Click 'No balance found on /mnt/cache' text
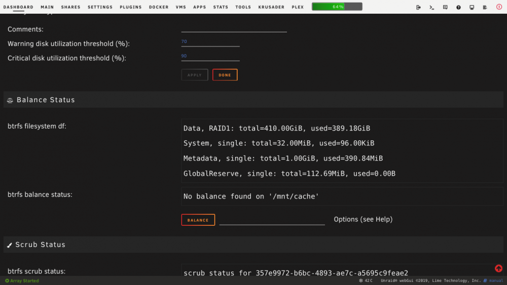 click(251, 196)
